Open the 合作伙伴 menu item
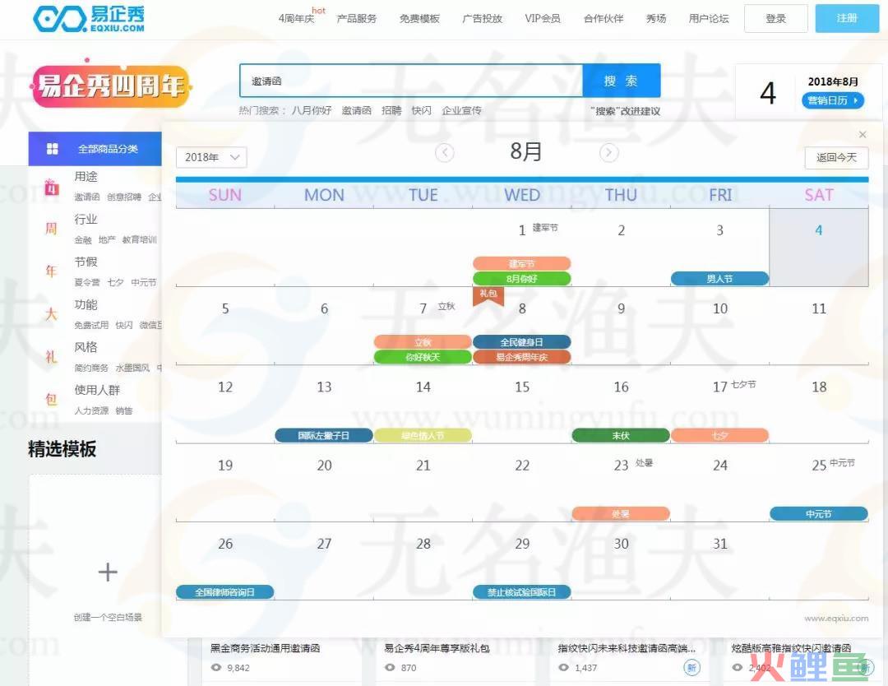Image resolution: width=888 pixels, height=686 pixels. click(x=604, y=18)
